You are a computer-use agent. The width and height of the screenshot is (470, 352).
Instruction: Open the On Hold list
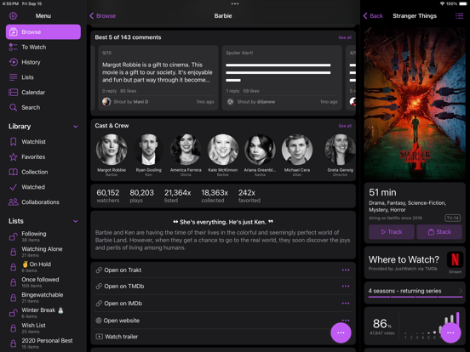pyautogui.click(x=43, y=267)
